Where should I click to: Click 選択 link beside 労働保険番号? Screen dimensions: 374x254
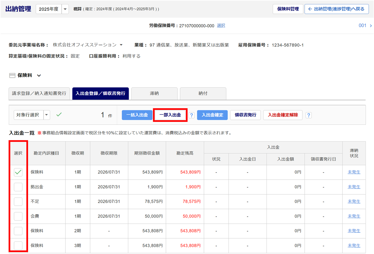pos(221,25)
